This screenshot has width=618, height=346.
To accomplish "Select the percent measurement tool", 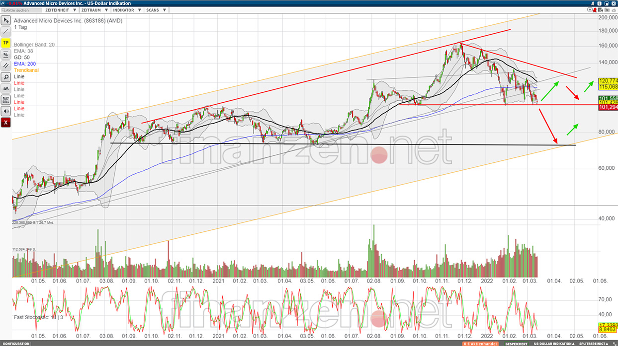I will click(5, 54).
